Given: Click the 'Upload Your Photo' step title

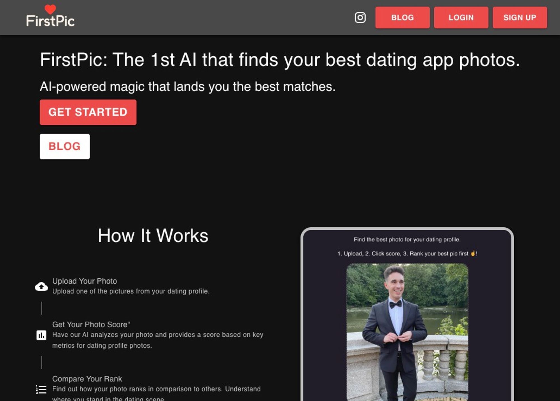Looking at the screenshot, I should click(x=85, y=281).
